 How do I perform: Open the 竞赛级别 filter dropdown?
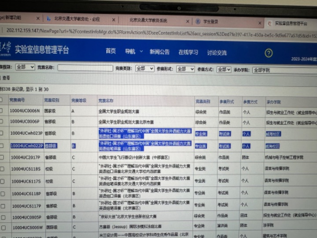point(25,67)
